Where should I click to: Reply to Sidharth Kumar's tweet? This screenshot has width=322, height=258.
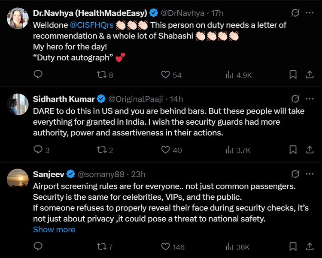38,150
